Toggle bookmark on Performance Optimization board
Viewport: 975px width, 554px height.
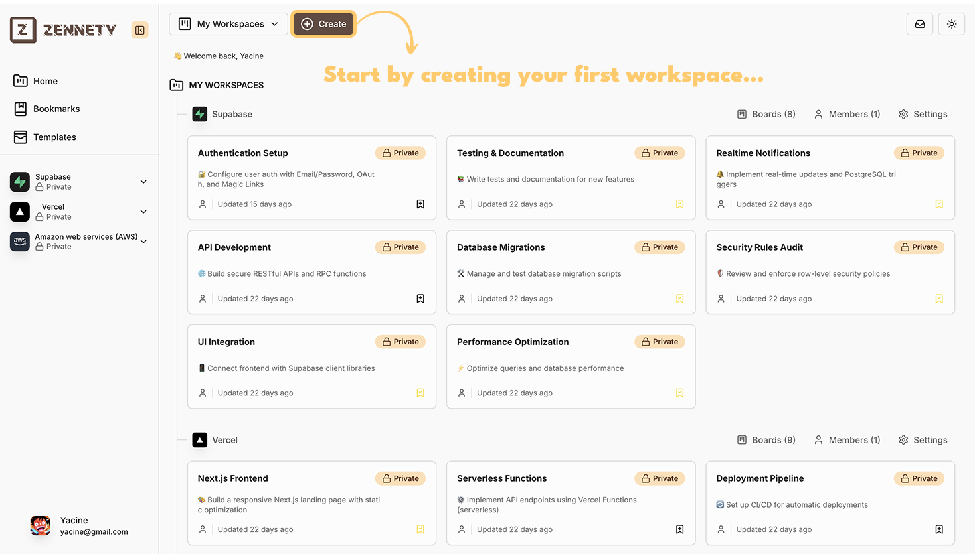(x=679, y=393)
